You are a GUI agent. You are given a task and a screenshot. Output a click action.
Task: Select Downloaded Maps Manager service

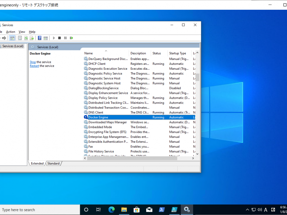139,122
